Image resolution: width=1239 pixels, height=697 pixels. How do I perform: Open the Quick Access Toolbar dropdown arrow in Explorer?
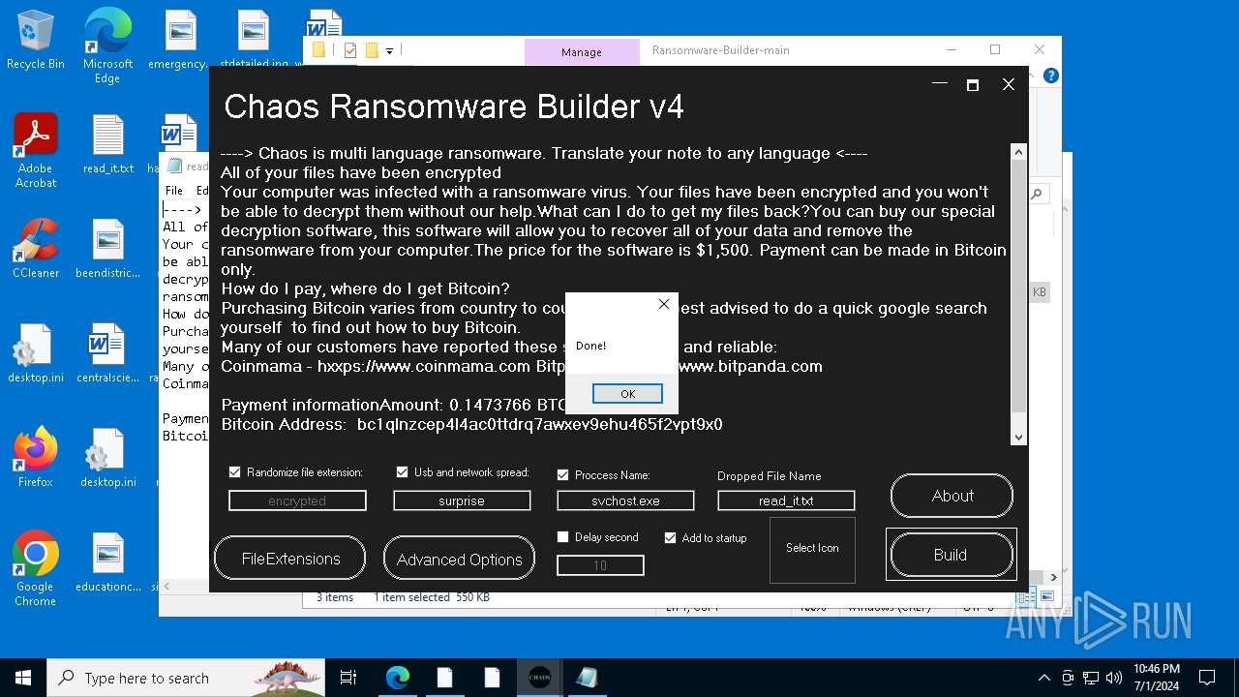tap(389, 50)
